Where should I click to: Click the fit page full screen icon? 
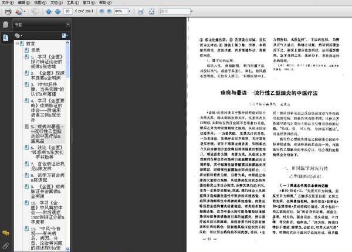coord(151,11)
